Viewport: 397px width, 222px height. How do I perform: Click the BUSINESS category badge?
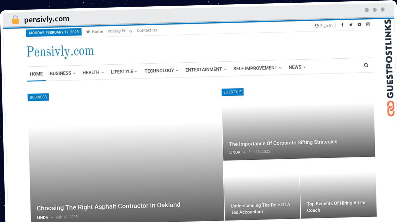click(38, 97)
